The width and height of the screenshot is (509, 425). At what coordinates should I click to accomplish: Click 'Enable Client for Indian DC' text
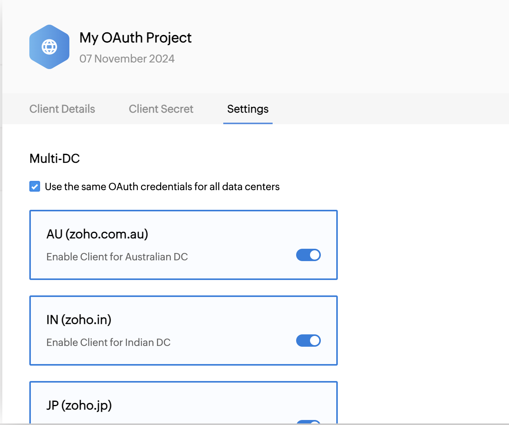point(108,342)
